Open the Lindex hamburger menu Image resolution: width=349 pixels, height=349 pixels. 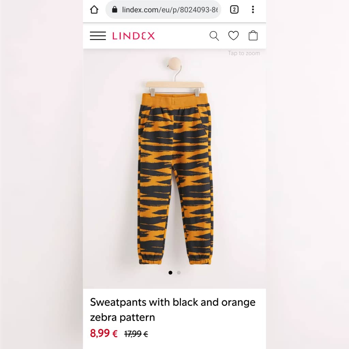click(98, 36)
